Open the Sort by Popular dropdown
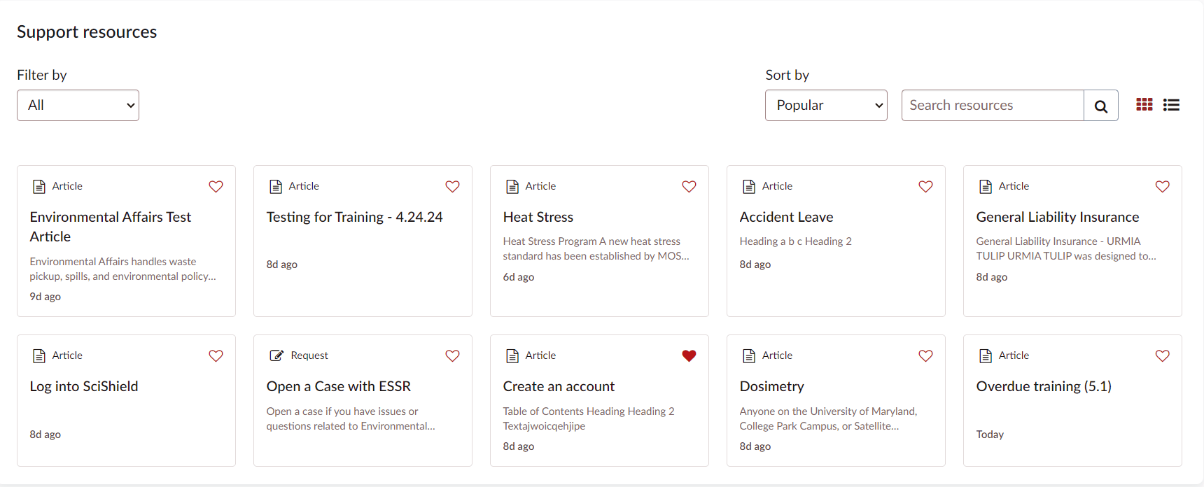 [826, 105]
